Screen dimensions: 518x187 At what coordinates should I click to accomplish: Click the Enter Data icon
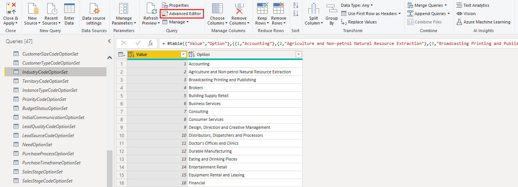[69, 8]
